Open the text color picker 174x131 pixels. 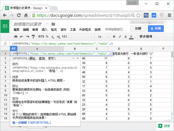[x=131, y=36]
